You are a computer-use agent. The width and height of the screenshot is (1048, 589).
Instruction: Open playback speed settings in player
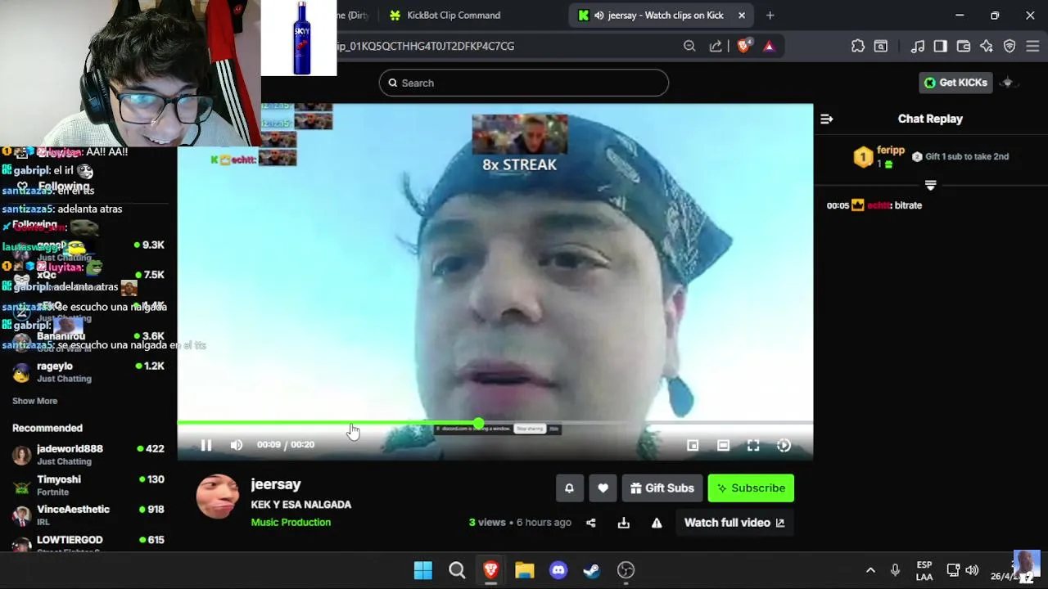(784, 445)
